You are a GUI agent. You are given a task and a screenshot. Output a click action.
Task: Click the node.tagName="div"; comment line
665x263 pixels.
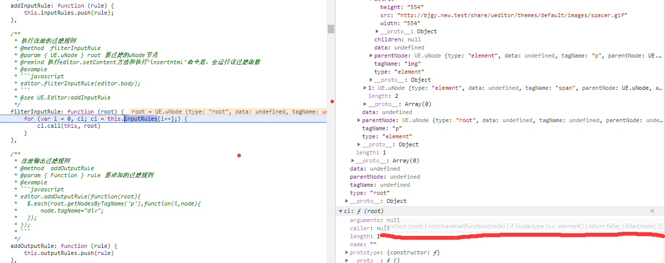(72, 211)
